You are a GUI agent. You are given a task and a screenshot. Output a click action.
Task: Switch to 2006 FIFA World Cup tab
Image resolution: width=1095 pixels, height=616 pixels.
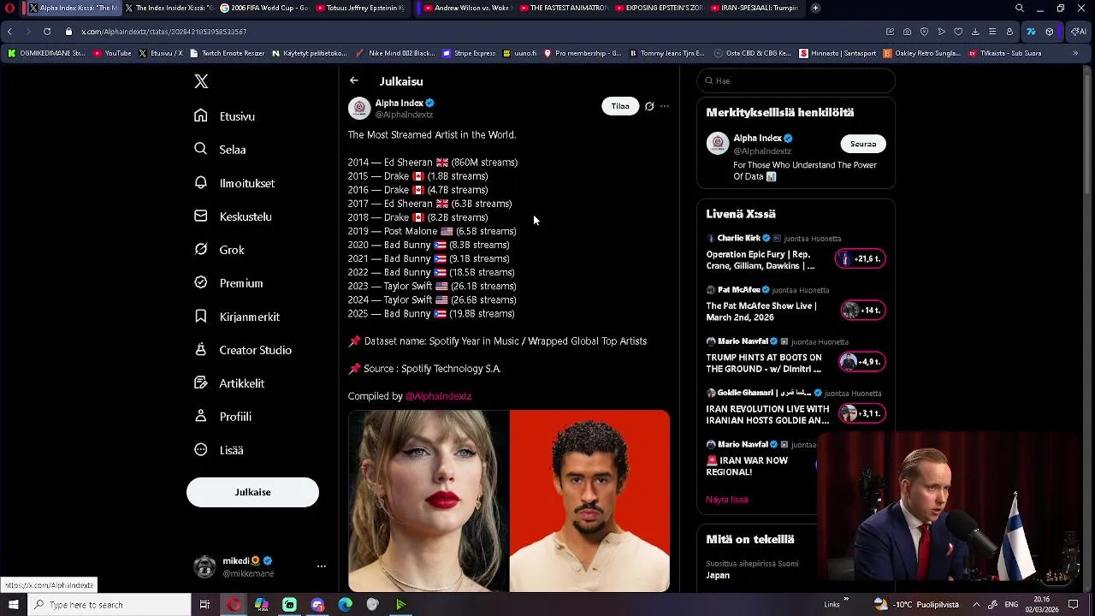click(x=263, y=8)
